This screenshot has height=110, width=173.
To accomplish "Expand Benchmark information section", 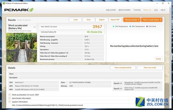I will tap(10, 98).
